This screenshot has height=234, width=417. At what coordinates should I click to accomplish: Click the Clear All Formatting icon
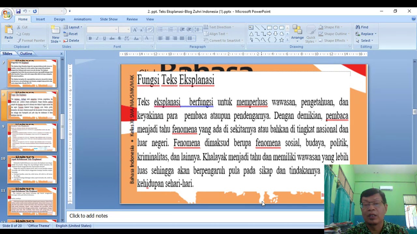pyautogui.click(x=150, y=30)
